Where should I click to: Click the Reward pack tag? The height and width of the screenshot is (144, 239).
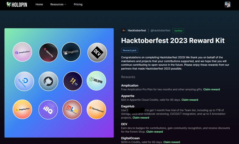pos(130,50)
